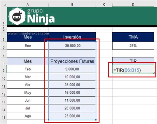Select row 9 header
This screenshot has height=124, width=157.
(x=3, y=69)
